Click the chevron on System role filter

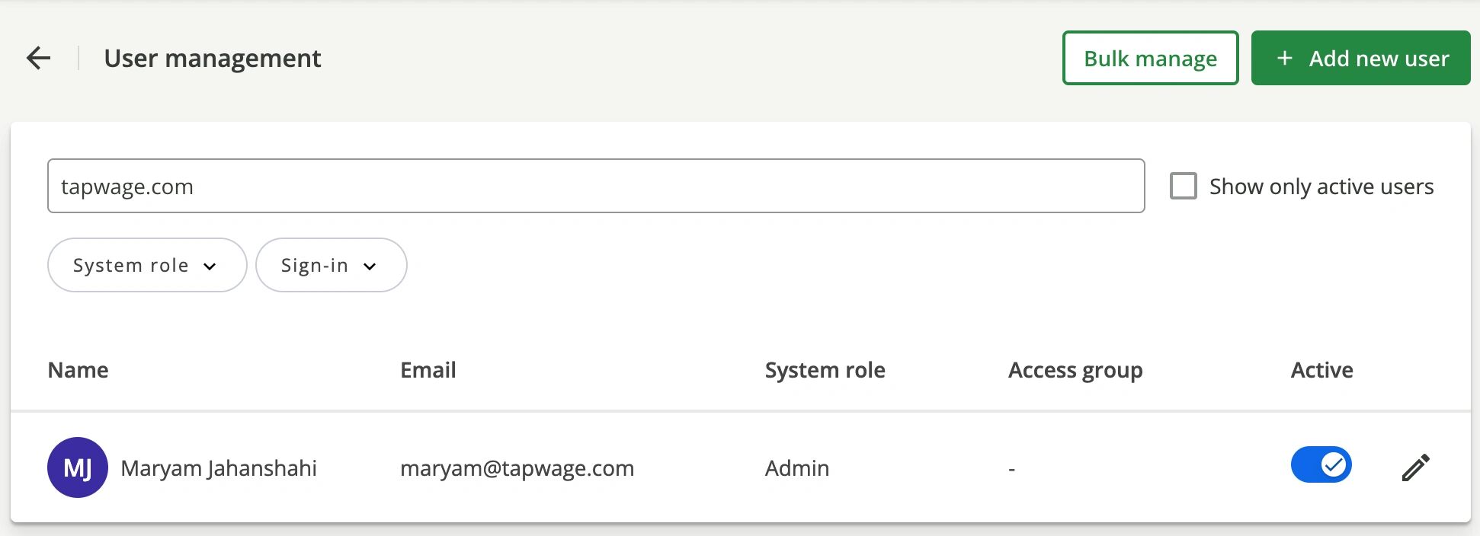(x=210, y=266)
